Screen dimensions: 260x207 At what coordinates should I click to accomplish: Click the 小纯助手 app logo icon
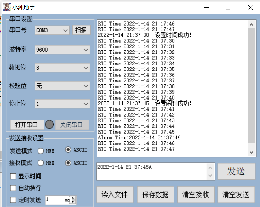pos(7,7)
